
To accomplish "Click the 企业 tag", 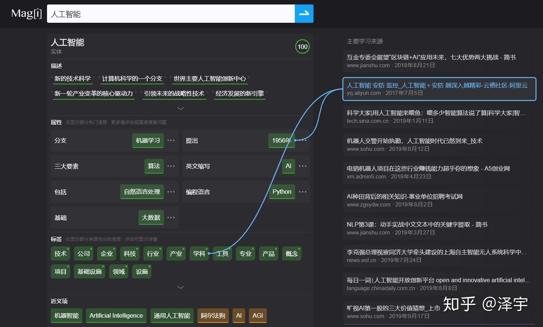I will tap(107, 254).
